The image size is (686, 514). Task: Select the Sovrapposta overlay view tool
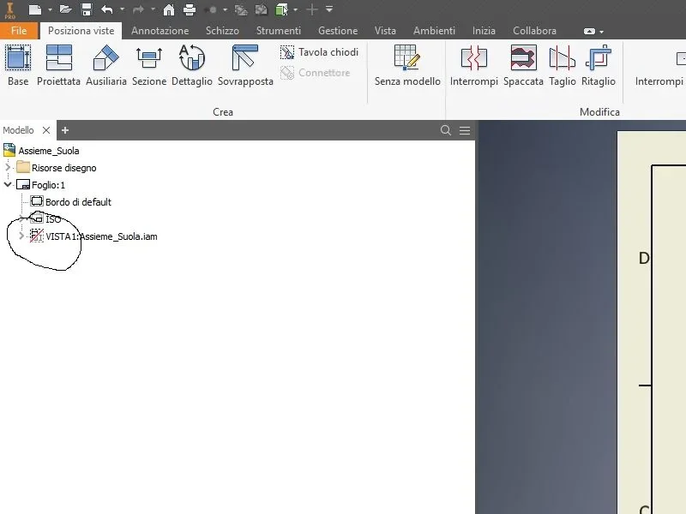[245, 65]
